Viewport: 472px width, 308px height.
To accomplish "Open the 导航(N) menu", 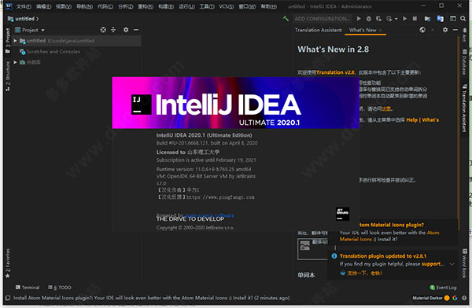I will pos(84,6).
